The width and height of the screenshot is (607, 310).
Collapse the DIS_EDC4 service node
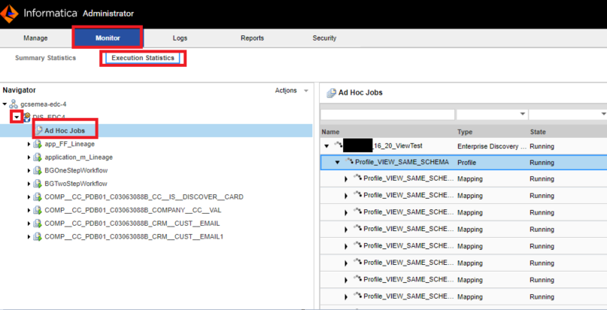point(17,117)
